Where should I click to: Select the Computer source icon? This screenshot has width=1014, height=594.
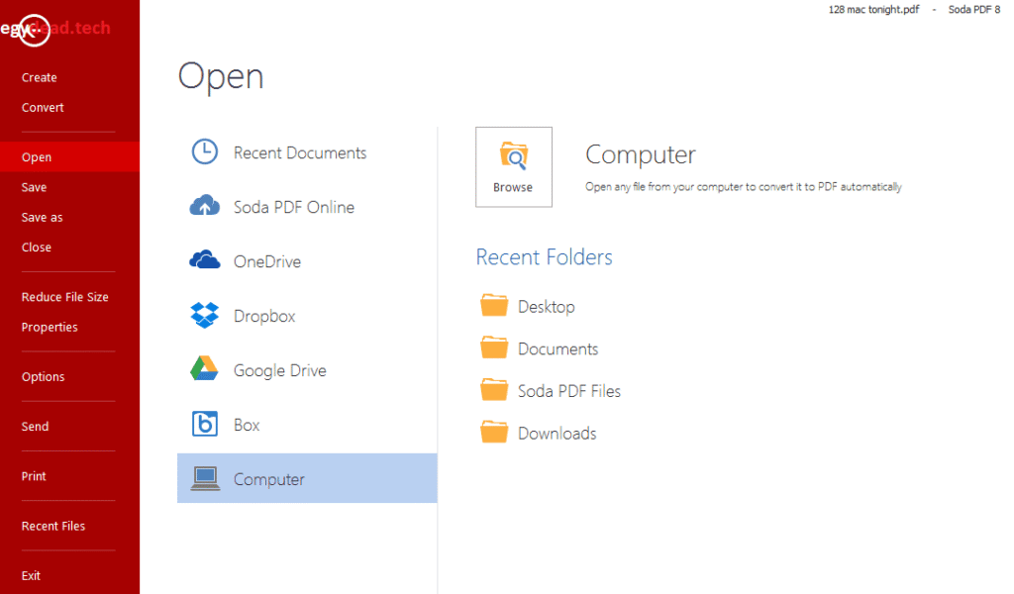pos(206,478)
